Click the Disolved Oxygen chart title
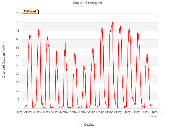This screenshot has height=130, width=174. (x=87, y=3)
